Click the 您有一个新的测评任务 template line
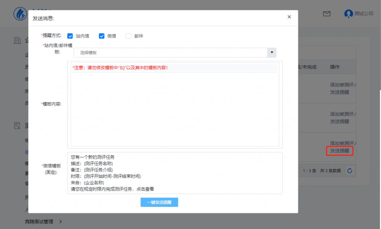 click(x=93, y=157)
